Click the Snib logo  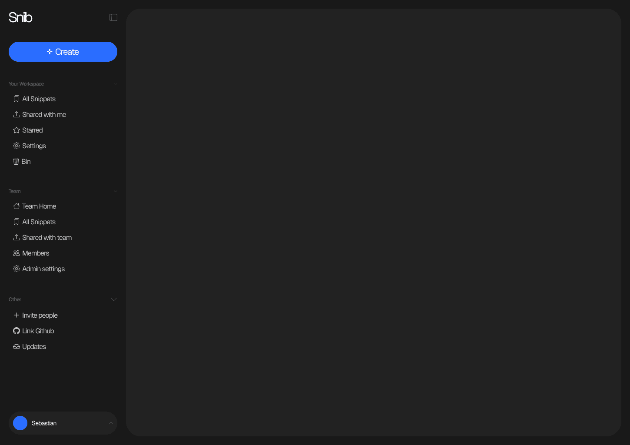pos(20,17)
